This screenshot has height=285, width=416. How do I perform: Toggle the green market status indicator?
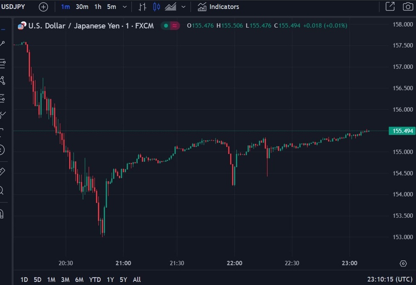166,26
